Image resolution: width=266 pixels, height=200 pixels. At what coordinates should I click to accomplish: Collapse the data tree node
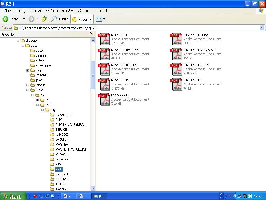[23, 46]
